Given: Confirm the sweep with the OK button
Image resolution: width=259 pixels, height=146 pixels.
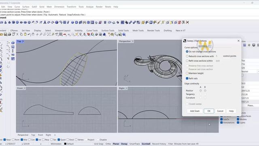Looking at the screenshot, I should [209, 111].
